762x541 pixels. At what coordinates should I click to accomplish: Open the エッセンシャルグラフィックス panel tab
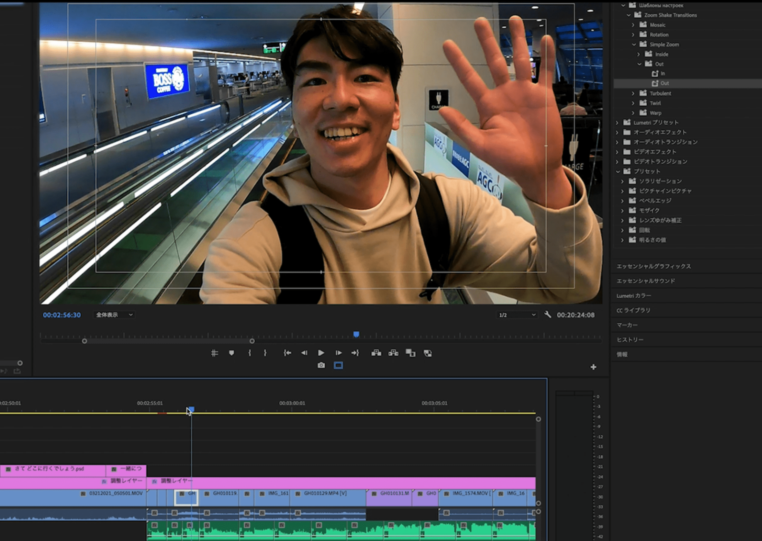tap(653, 266)
